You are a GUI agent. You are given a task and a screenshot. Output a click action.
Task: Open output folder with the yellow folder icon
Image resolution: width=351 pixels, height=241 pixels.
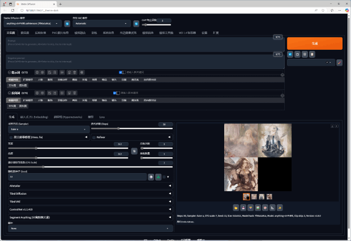pos(236,208)
